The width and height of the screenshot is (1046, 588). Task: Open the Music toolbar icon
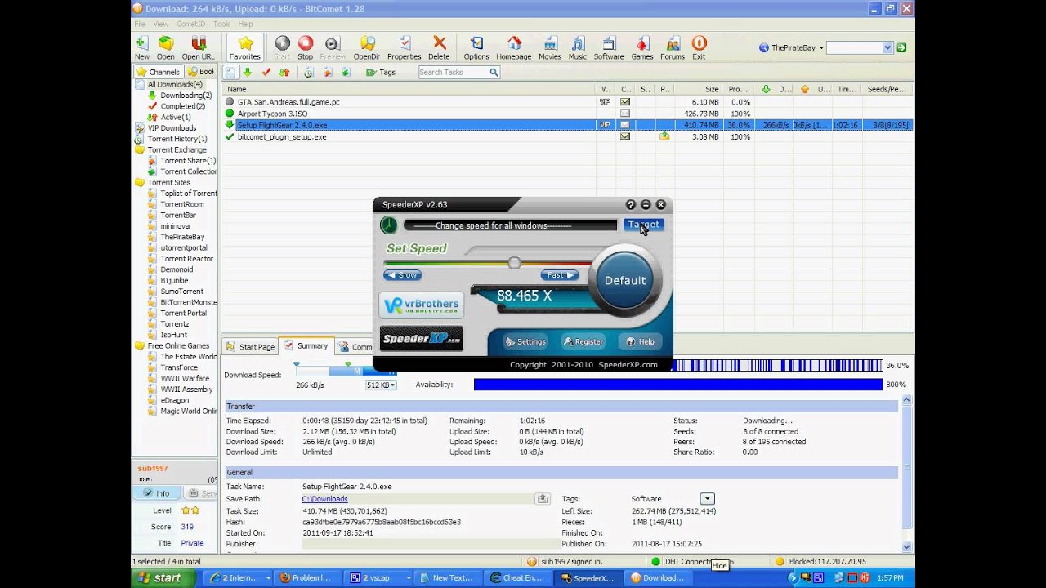tap(578, 47)
